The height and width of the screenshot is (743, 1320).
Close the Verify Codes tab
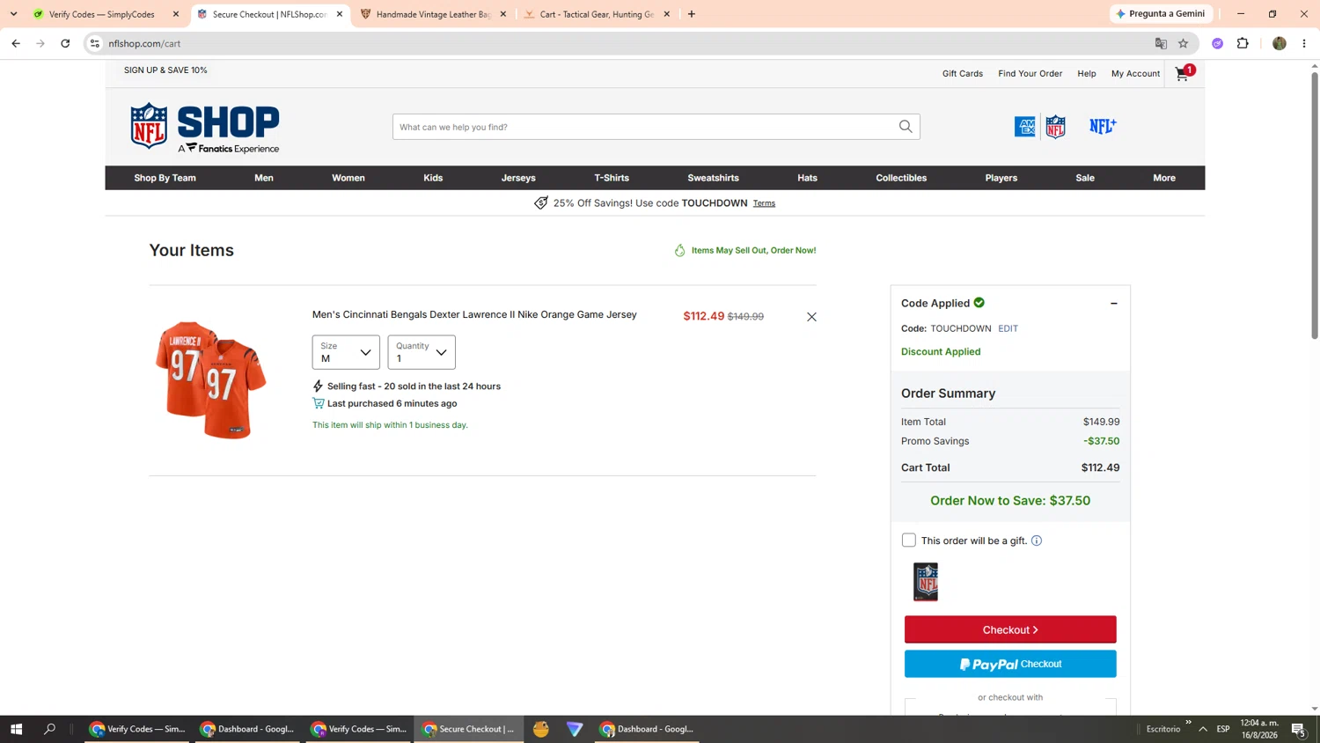(176, 14)
